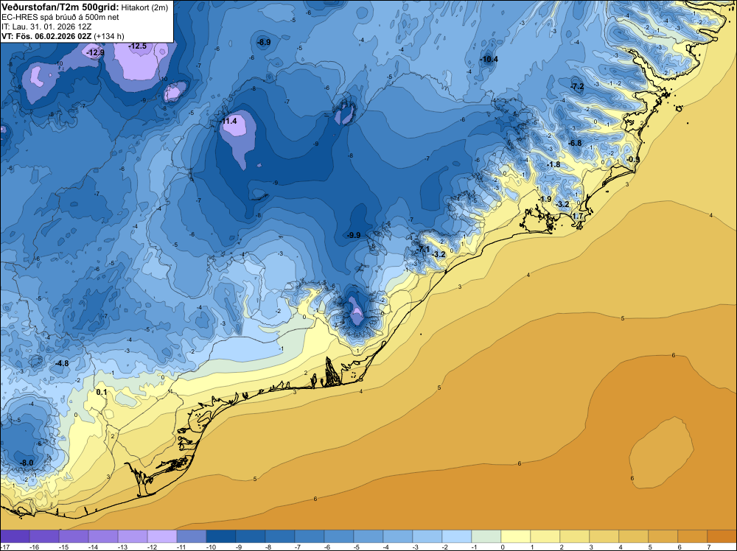This screenshot has width=737, height=551.
Task: Select the 'Hitakort (2m)' header label
Action: [x=144, y=7]
